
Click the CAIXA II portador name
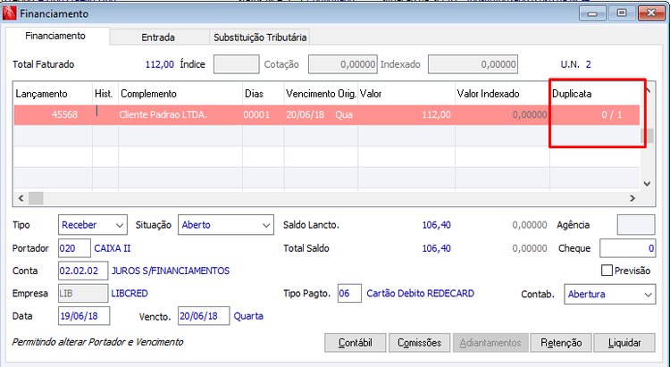113,248
